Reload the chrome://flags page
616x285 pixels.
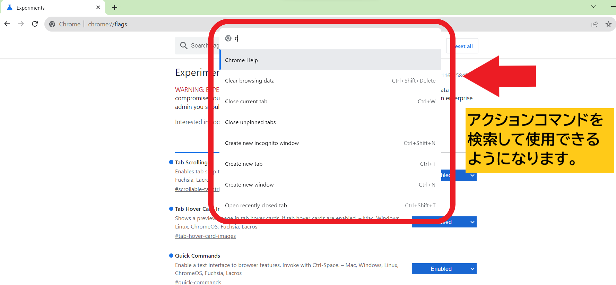pyautogui.click(x=35, y=24)
